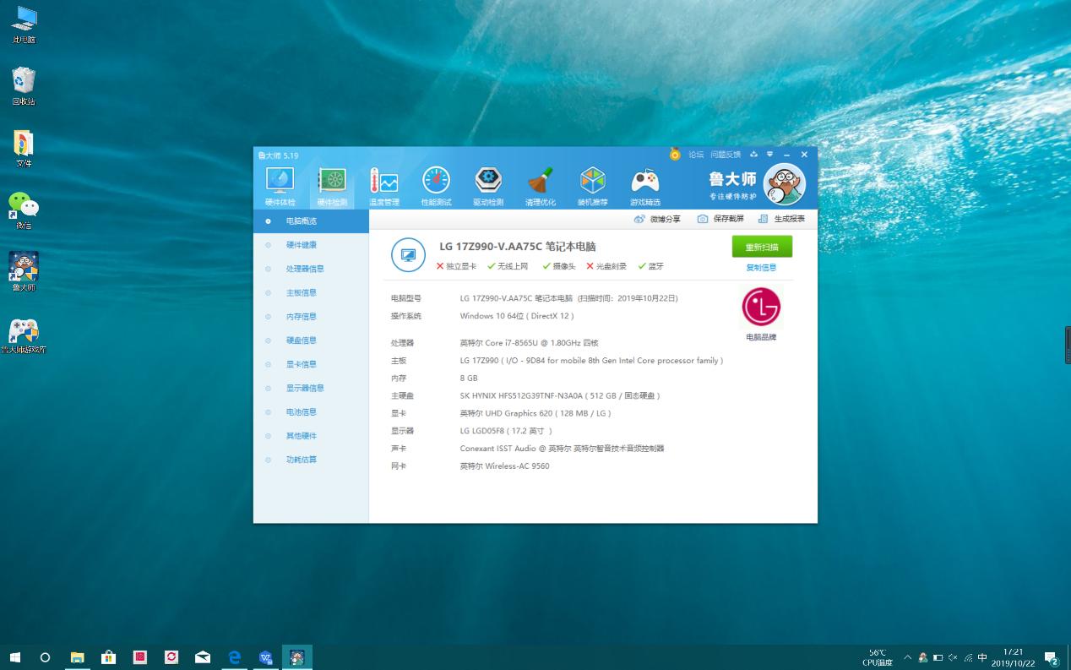
Task: Open 此电脑 desktop icon
Action: point(24,25)
